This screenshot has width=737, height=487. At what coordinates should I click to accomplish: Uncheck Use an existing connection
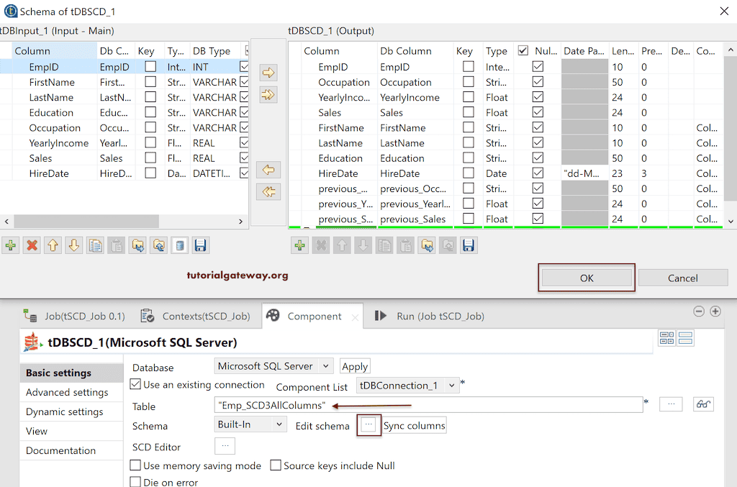[x=135, y=385]
